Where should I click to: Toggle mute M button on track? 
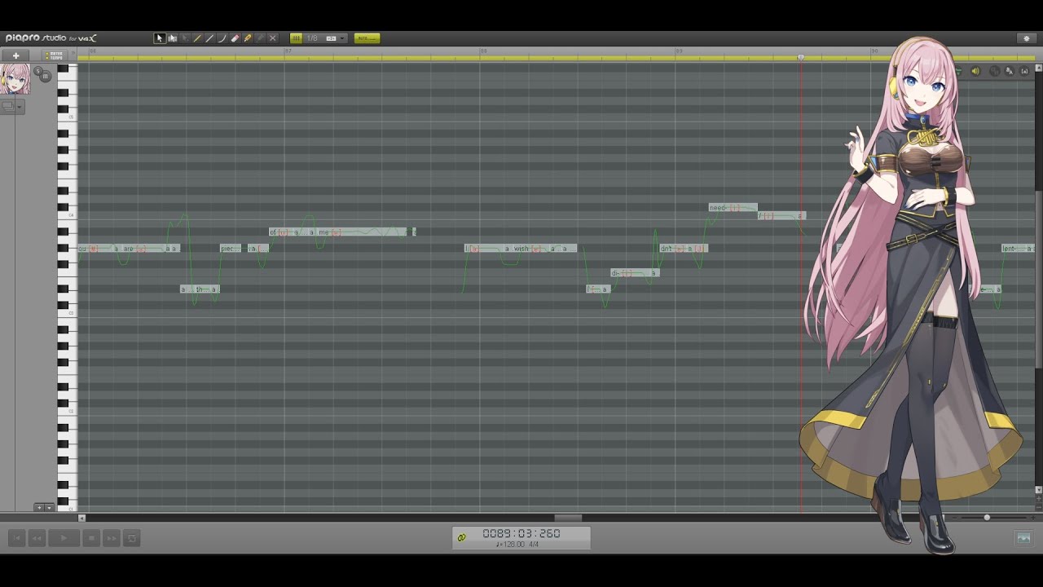pyautogui.click(x=46, y=77)
